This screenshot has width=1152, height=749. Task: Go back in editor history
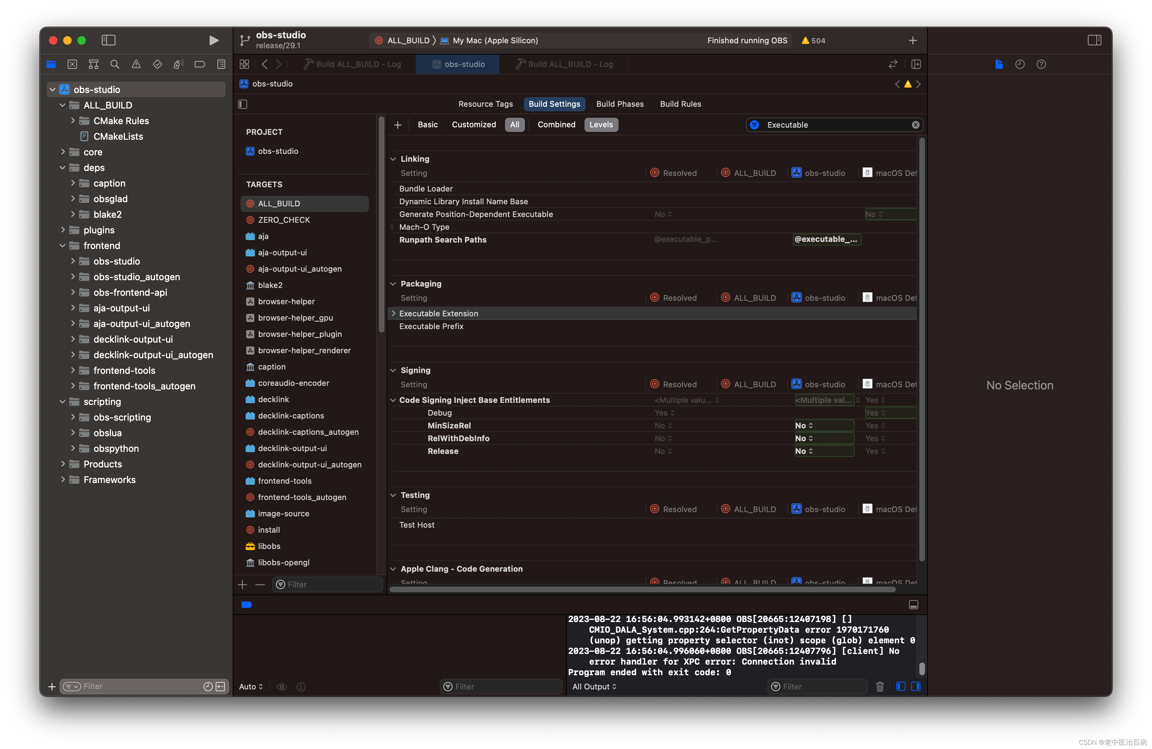point(264,64)
